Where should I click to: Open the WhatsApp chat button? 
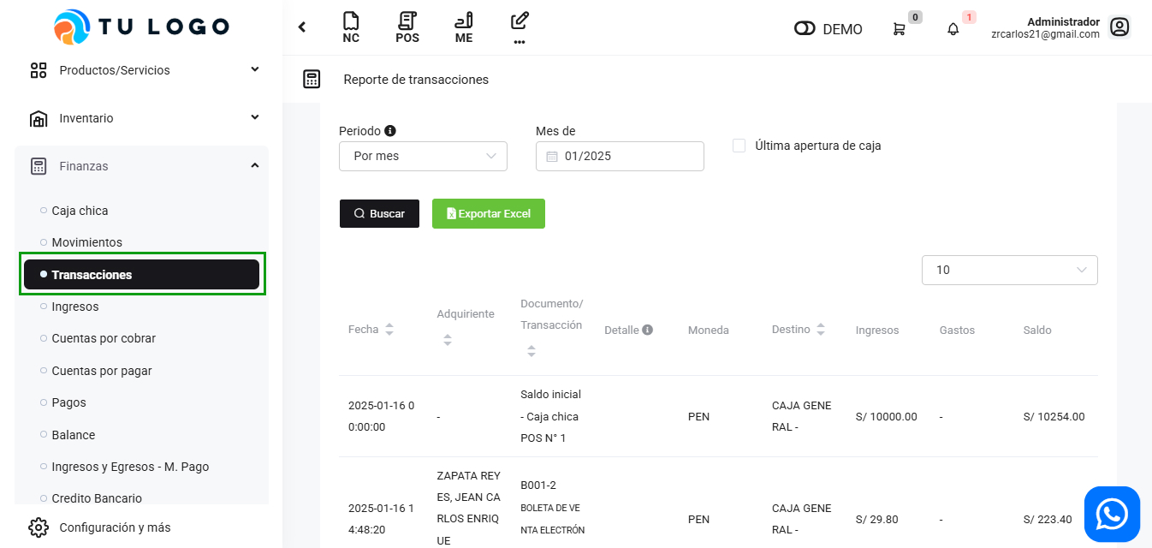(x=1112, y=515)
